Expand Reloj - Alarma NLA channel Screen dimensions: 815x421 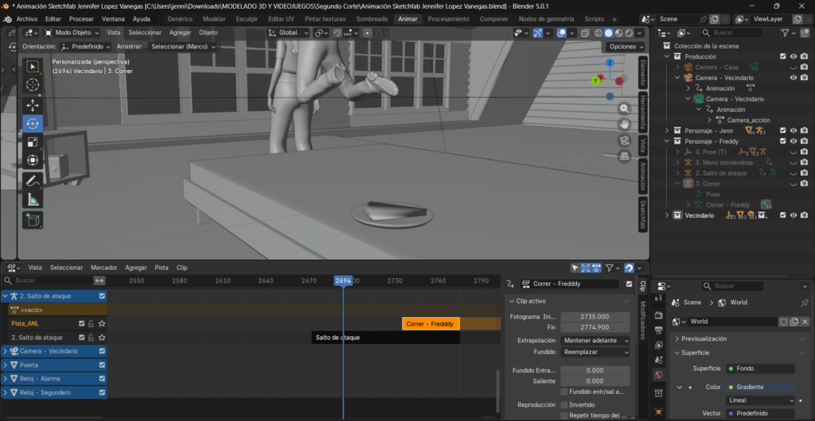coord(6,379)
